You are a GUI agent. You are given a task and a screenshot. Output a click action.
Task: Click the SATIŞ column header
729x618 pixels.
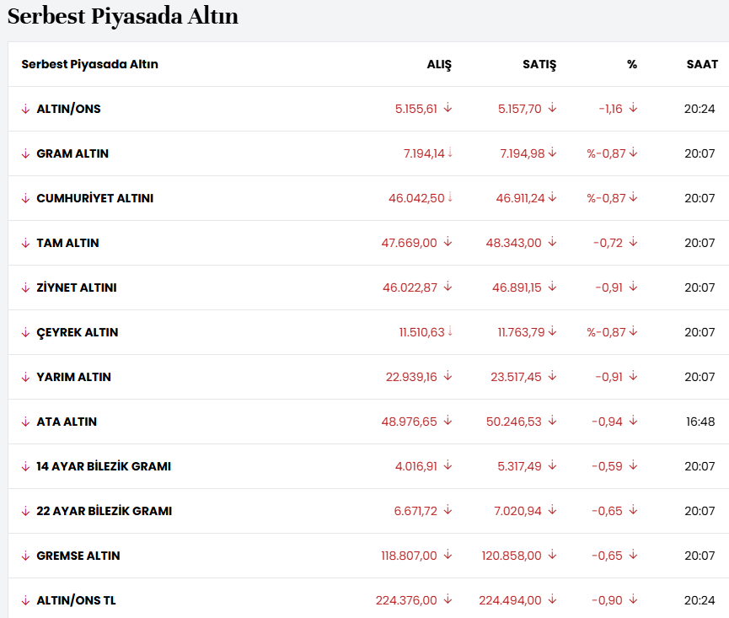point(539,64)
